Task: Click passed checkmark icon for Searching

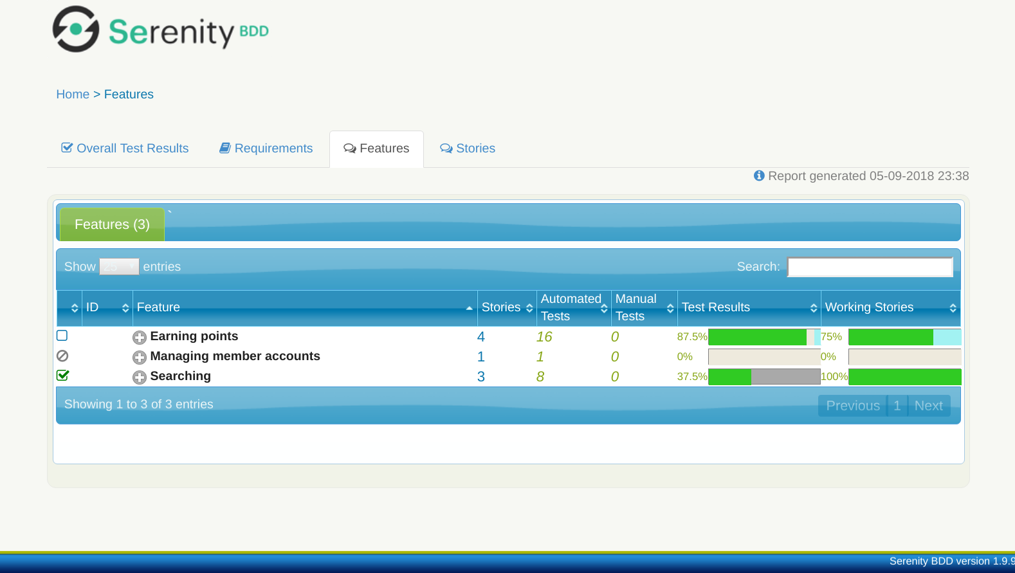Action: 63,376
